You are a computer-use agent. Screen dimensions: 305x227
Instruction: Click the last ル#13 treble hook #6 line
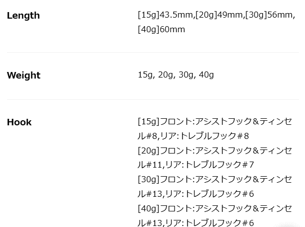pos(196,222)
